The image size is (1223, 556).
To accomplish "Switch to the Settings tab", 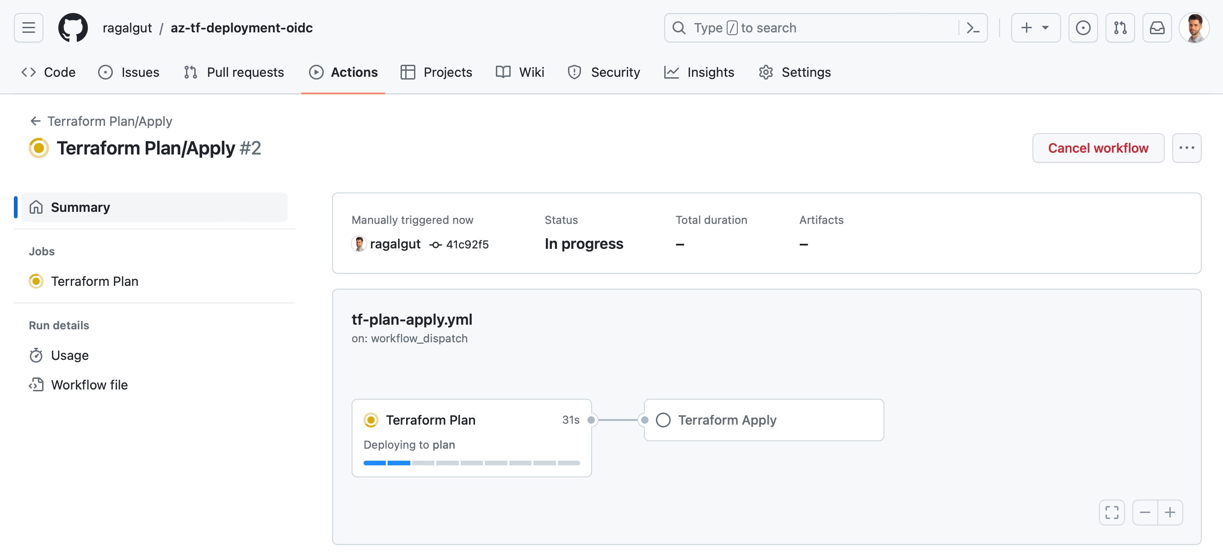I will (x=795, y=72).
